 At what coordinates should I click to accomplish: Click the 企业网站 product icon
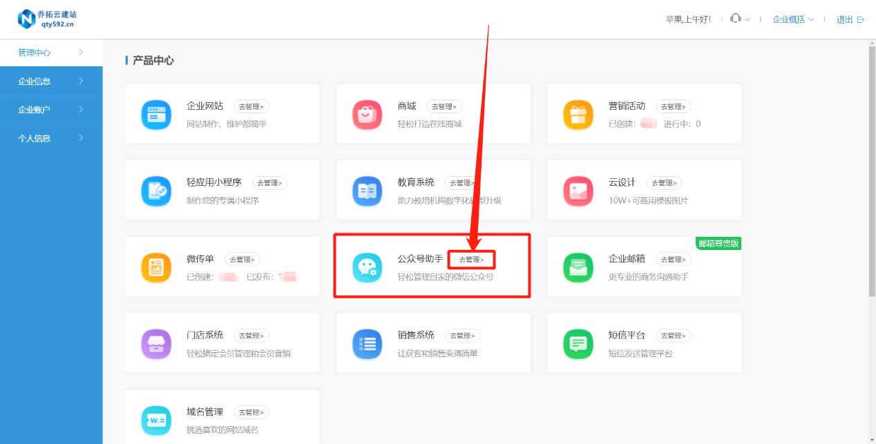coord(156,113)
